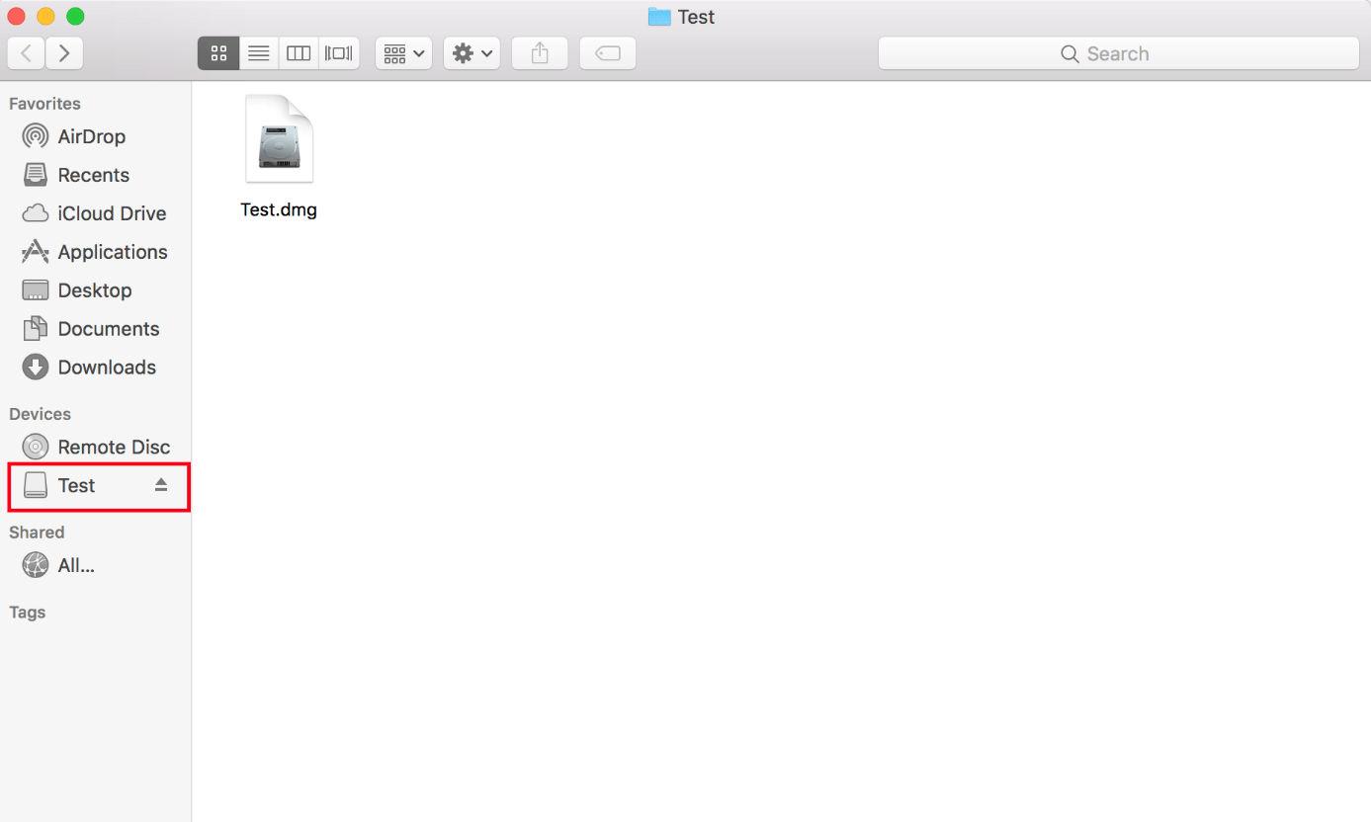Open Applications in the sidebar
Viewport: 1371px width, 822px height.
[x=95, y=252]
